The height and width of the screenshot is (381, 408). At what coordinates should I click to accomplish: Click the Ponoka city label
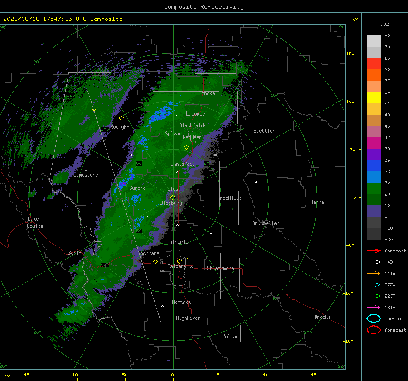[207, 93]
